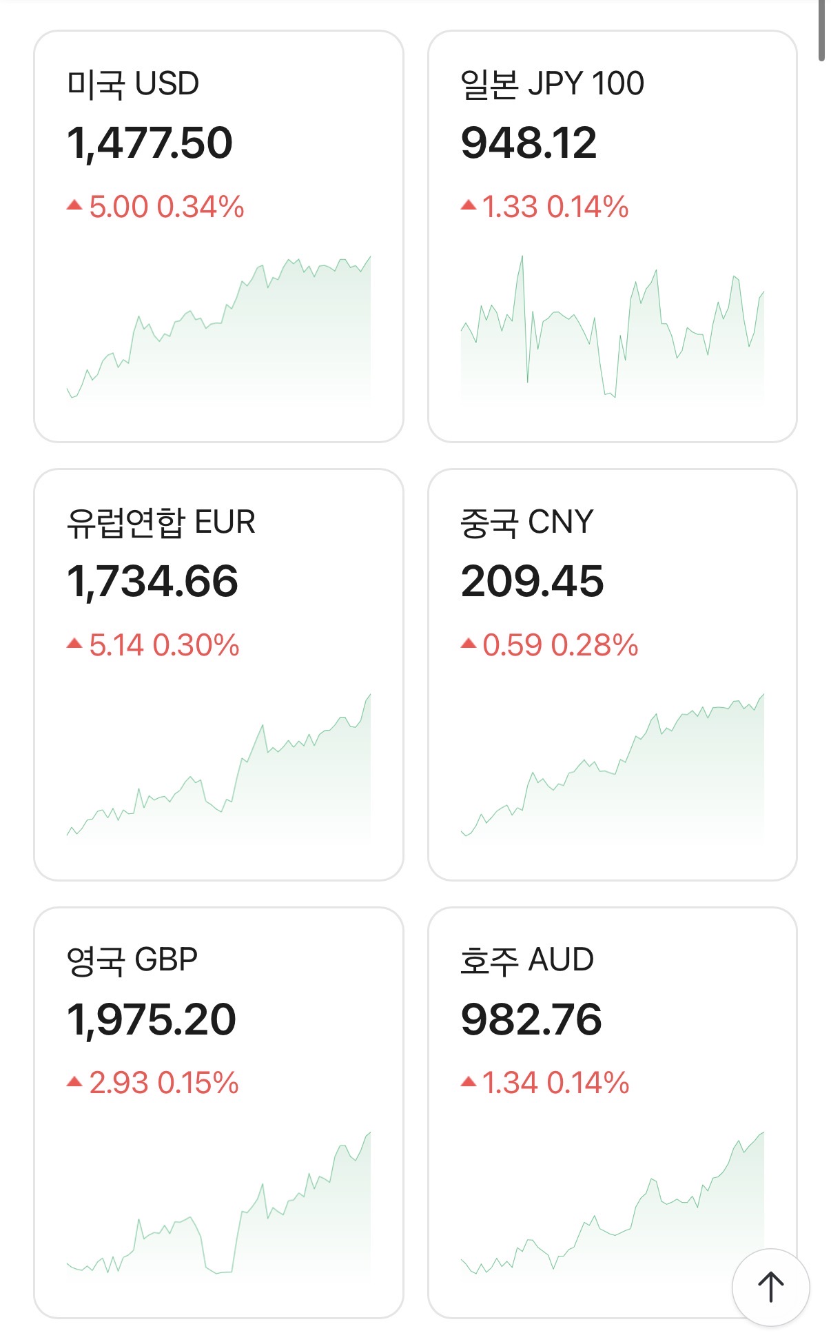This screenshot has width=831, height=1333.
Task: View the USD trend sparkline chart
Action: [x=218, y=329]
